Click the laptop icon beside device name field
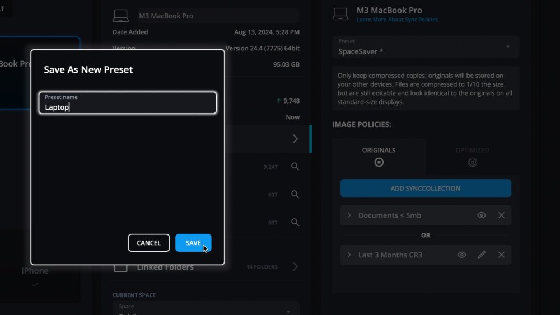 (120, 16)
